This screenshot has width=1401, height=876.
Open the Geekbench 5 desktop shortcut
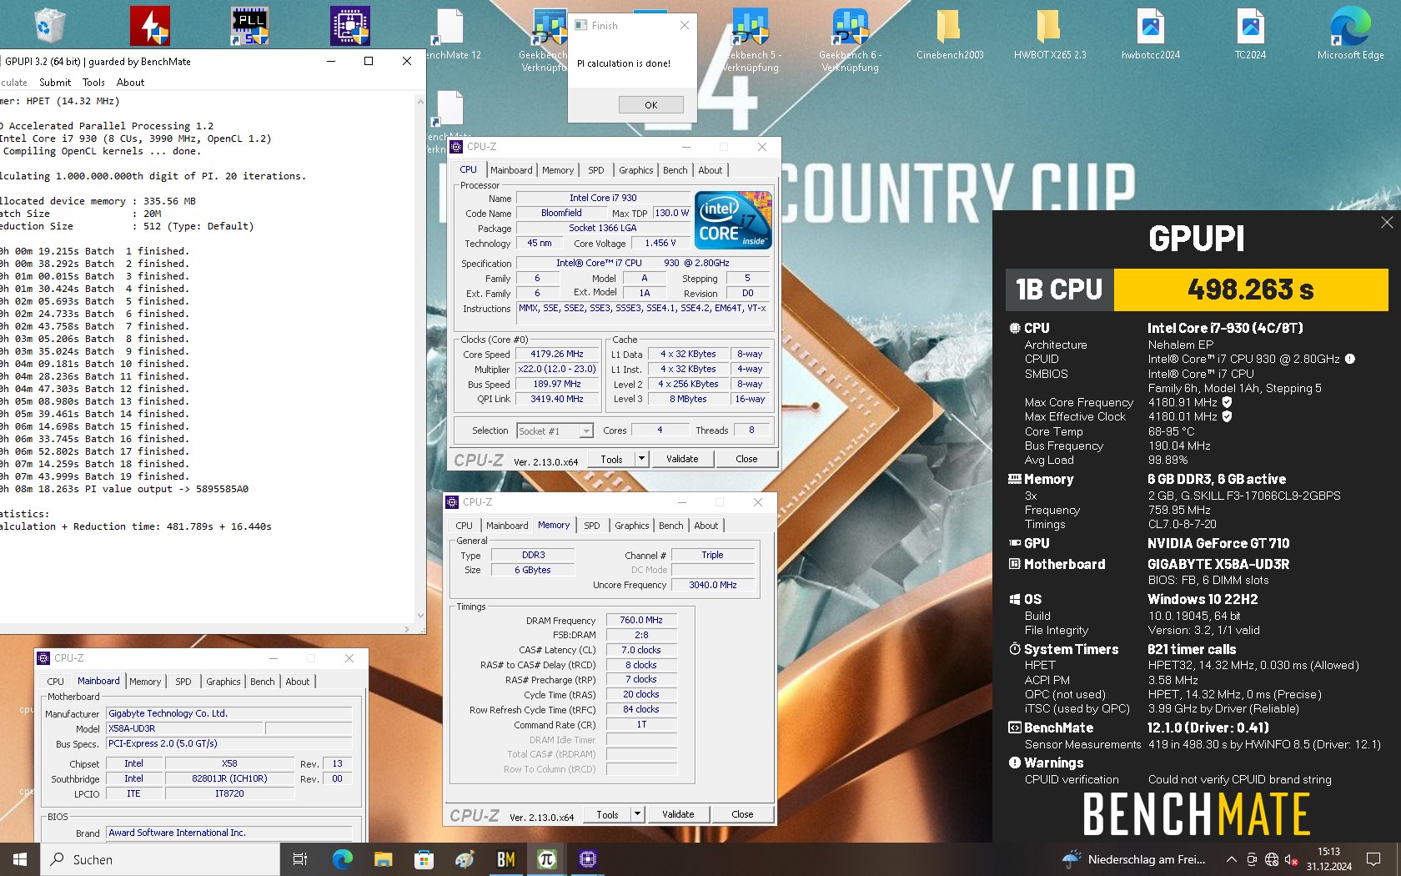(751, 39)
